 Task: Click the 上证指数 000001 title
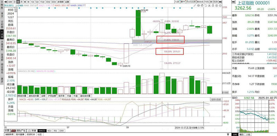pos(253,3)
